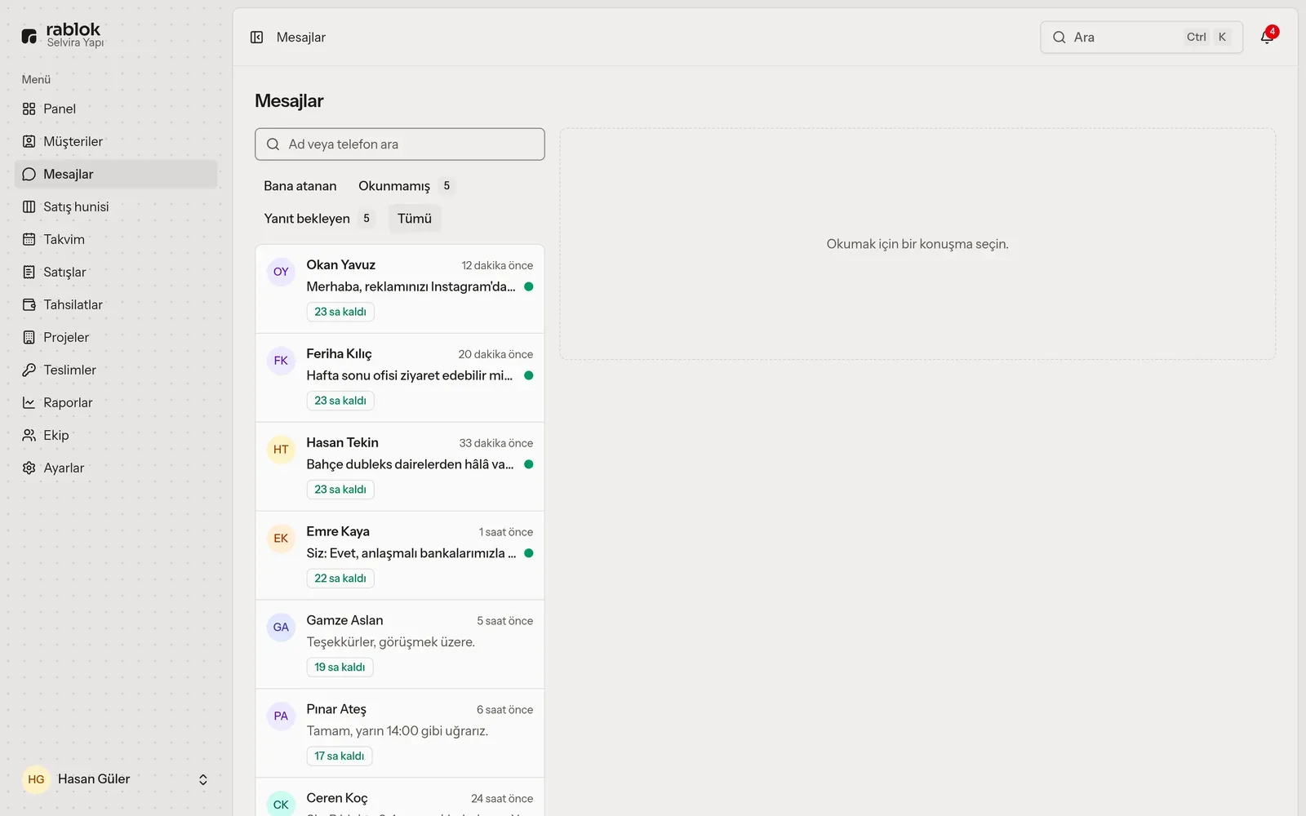Open Panel from the sidebar
The width and height of the screenshot is (1306, 816).
click(116, 109)
